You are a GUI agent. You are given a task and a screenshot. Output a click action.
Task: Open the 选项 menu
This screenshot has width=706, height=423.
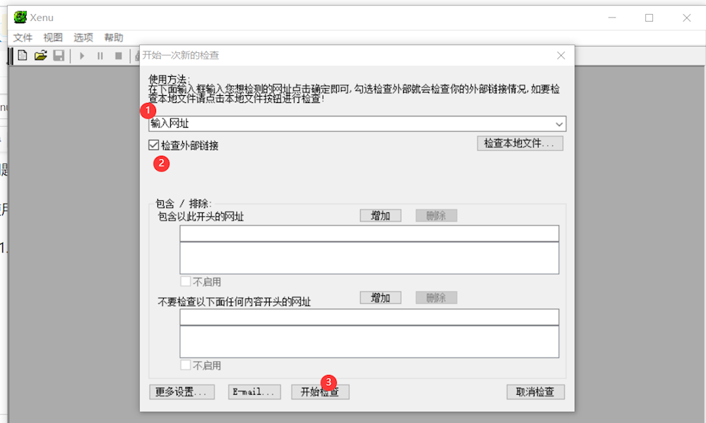(83, 37)
